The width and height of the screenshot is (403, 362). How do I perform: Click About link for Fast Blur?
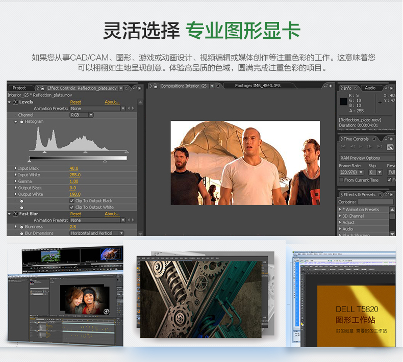112,214
